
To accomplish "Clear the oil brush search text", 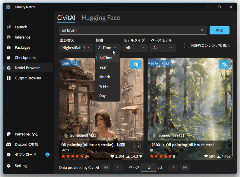I will (x=202, y=30).
